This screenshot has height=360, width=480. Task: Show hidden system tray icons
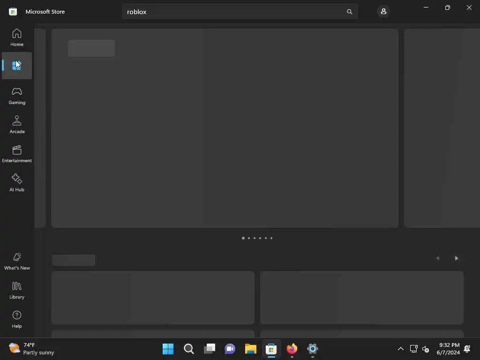[401, 349]
